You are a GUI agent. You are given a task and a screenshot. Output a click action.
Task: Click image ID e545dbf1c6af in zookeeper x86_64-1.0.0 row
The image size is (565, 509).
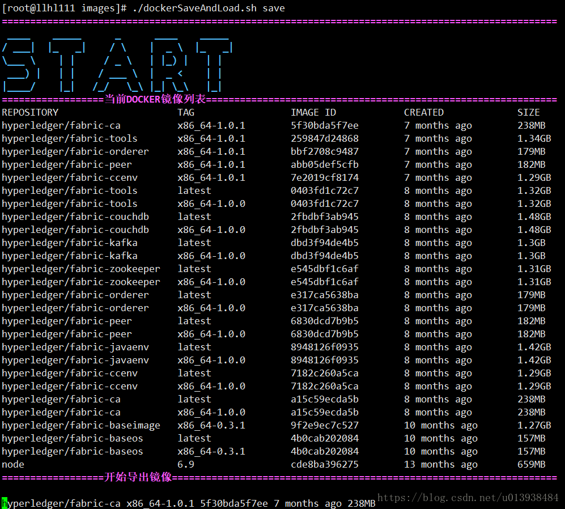[324, 282]
